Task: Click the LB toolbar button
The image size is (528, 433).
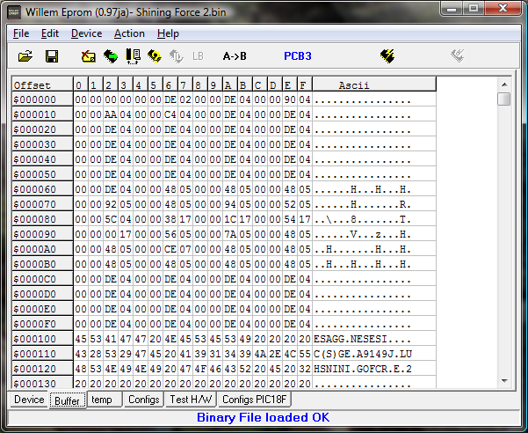Action: [x=198, y=56]
